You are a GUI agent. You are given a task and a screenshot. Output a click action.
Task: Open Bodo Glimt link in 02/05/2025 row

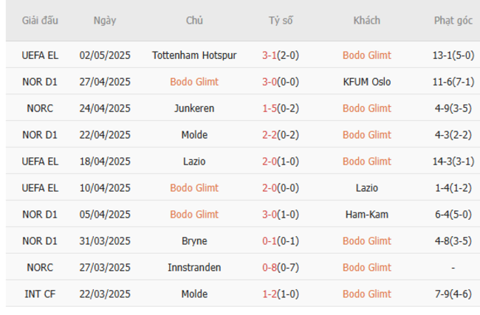(366, 55)
